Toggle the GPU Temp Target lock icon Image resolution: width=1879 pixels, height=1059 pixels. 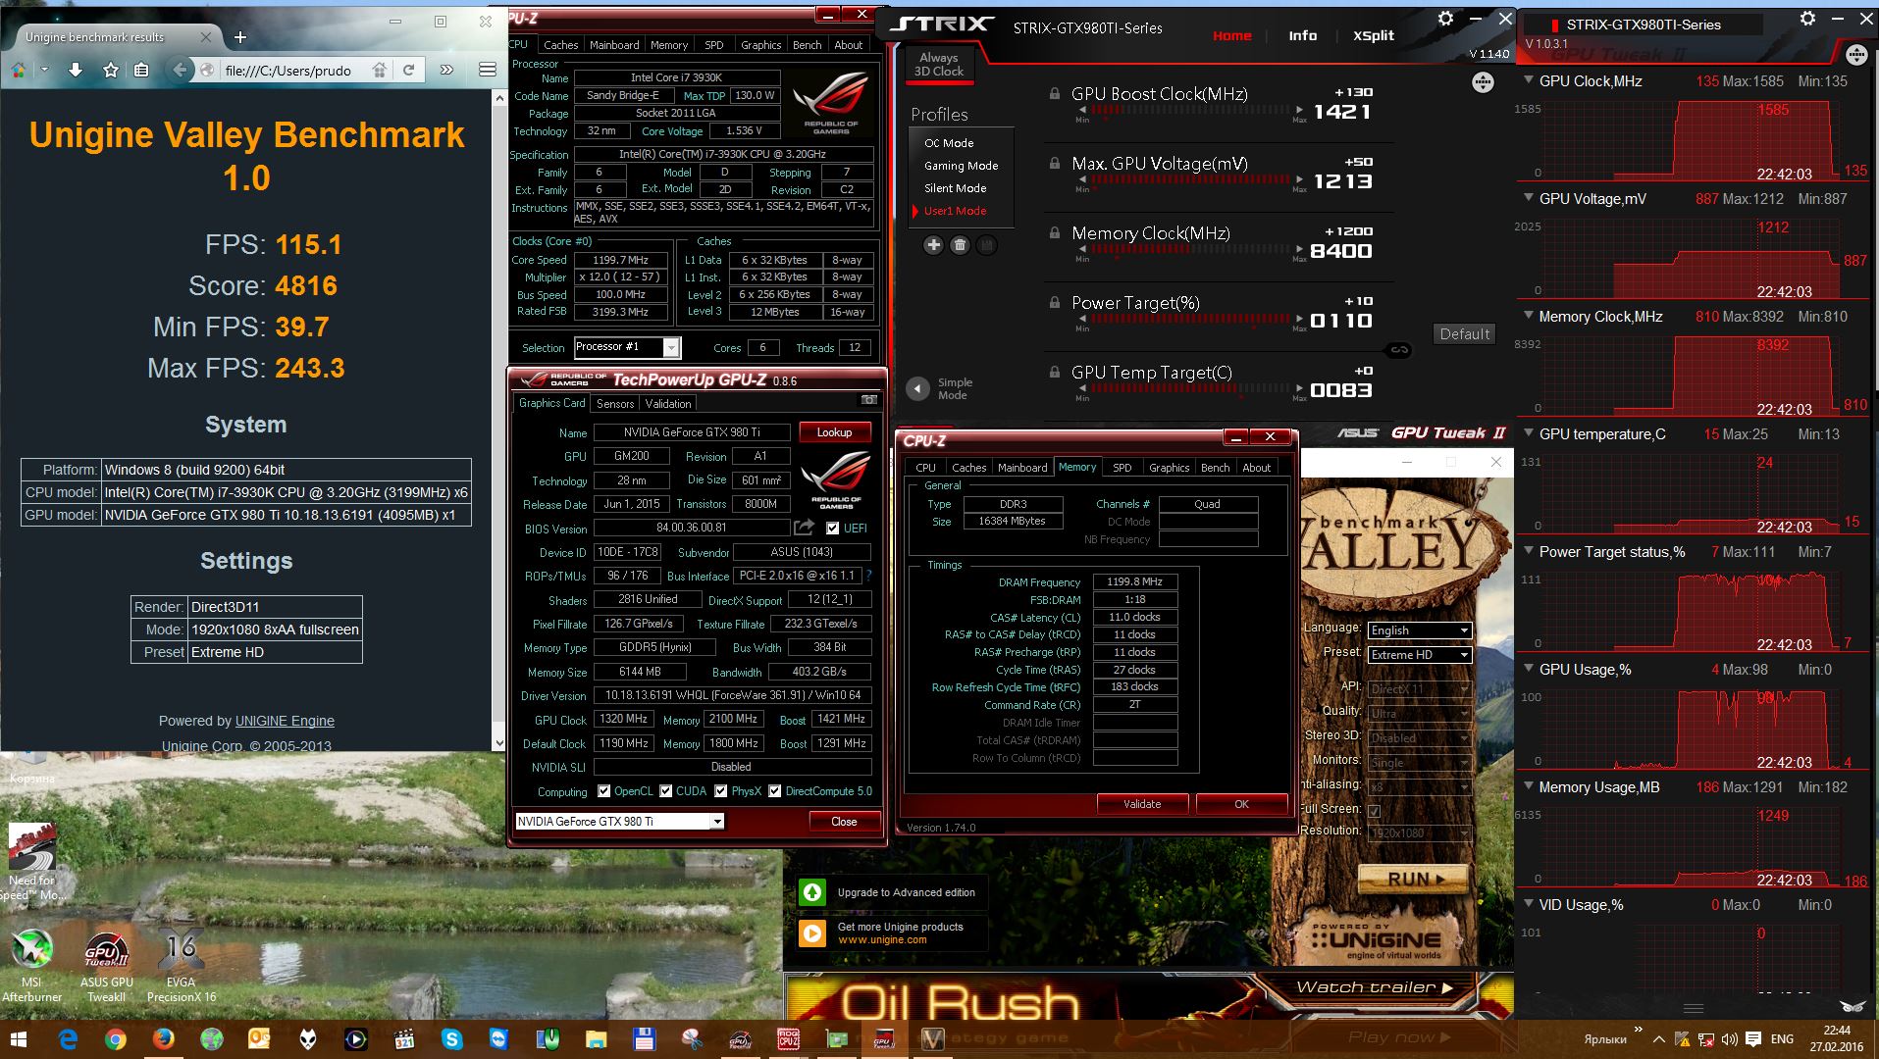[x=1055, y=373]
